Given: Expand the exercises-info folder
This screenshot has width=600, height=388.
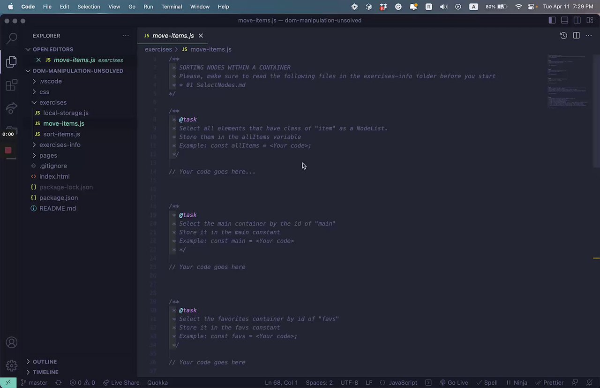Looking at the screenshot, I should coord(60,145).
